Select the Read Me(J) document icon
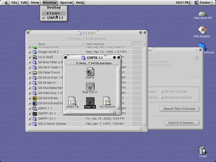The height and width of the screenshot is (162, 216). click(90, 86)
